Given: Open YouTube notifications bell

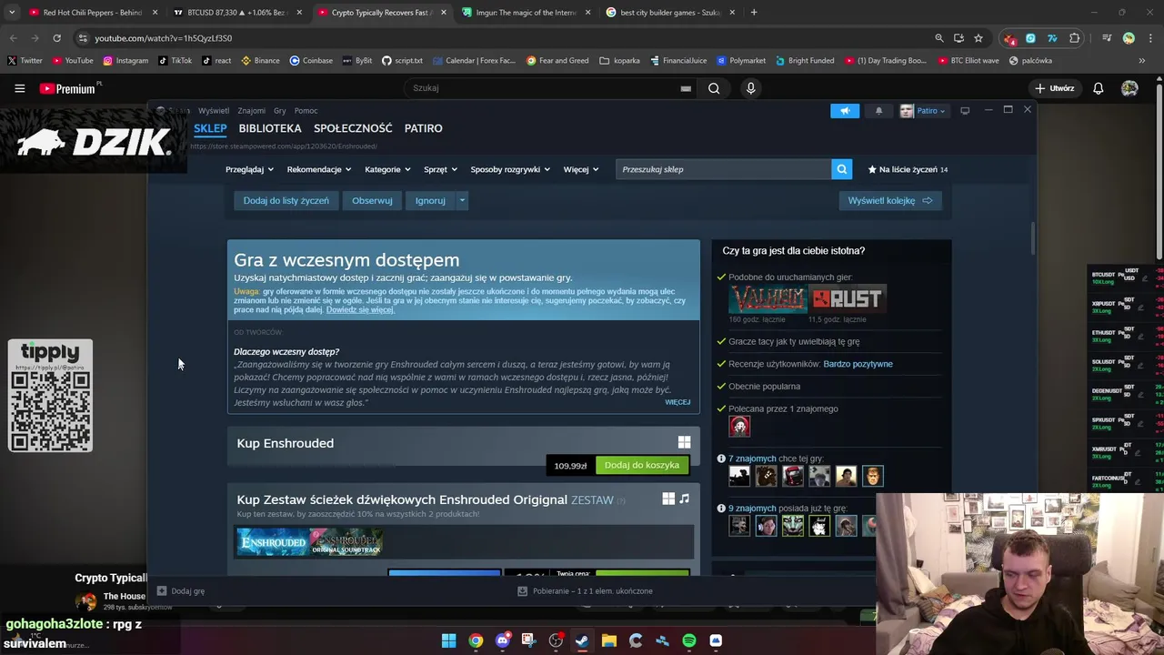Looking at the screenshot, I should tap(1099, 88).
